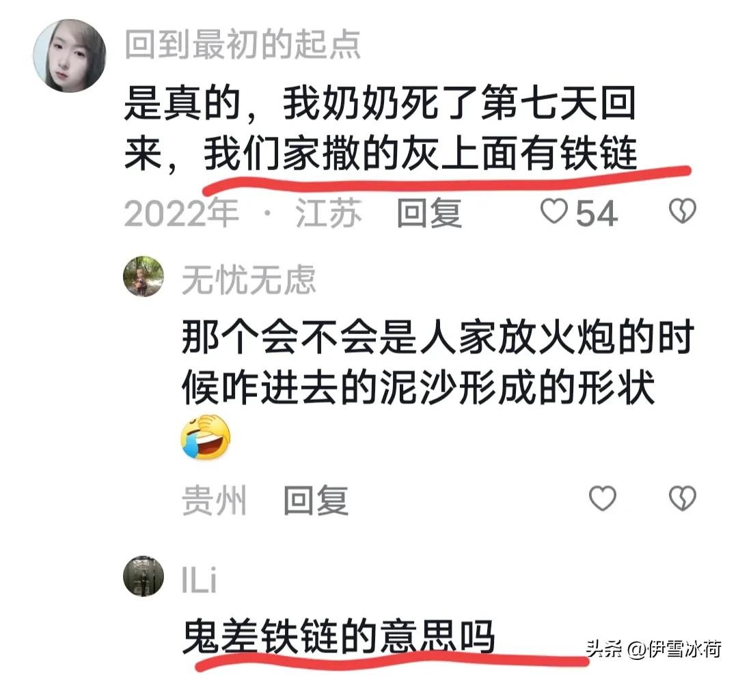The width and height of the screenshot is (738, 675).
Task: Open ILi's profile avatar
Action: (x=143, y=576)
